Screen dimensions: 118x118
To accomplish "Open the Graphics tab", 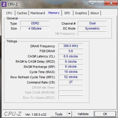I will click(81, 13).
